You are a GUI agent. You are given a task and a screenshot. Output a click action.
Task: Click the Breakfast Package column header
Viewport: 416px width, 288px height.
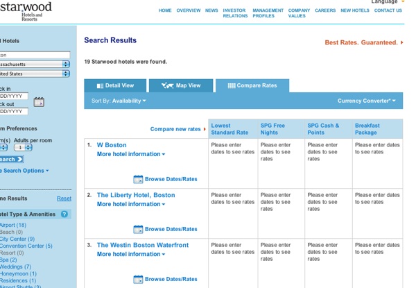point(378,129)
